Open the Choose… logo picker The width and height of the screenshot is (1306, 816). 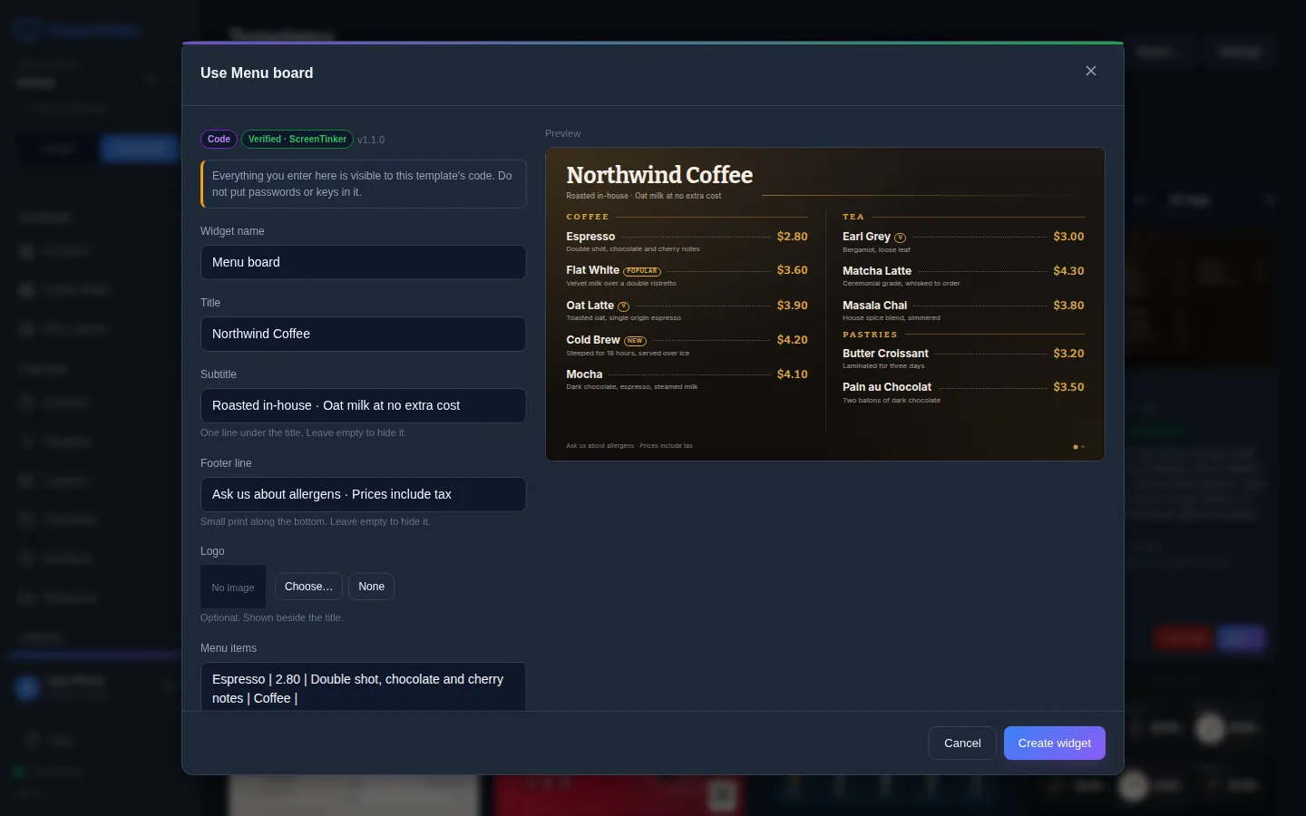(308, 587)
